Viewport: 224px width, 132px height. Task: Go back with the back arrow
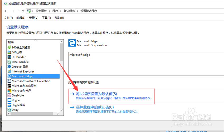tap(6, 11)
